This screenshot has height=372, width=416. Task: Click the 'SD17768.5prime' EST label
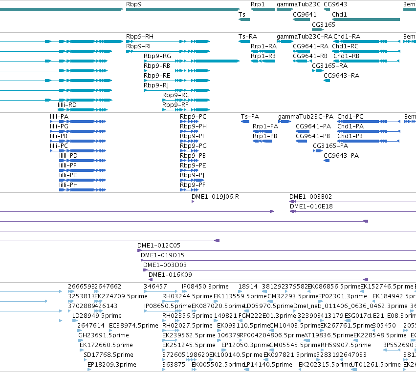[x=108, y=355]
